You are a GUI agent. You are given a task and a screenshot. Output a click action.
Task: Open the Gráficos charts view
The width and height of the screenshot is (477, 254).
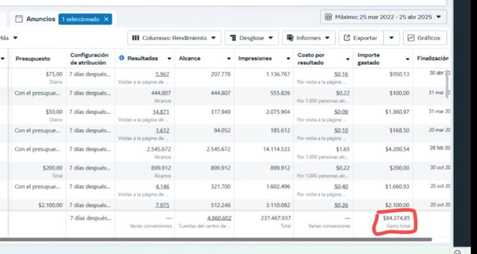tap(425, 38)
